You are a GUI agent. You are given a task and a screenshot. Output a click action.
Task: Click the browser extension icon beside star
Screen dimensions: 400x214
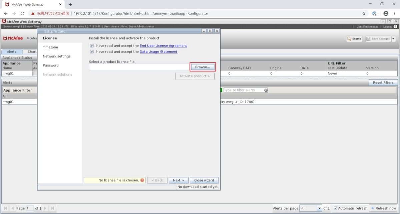[374, 14]
